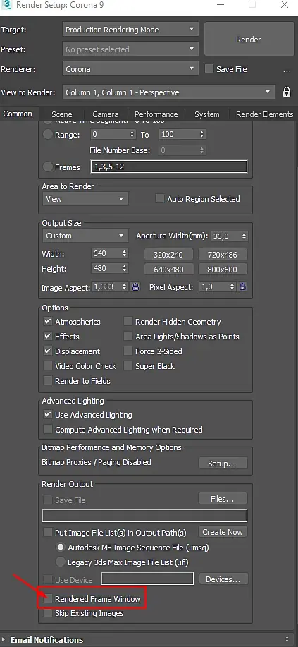298x647 pixels.
Task: Open the Target rendering mode dropdown
Action: [130, 30]
